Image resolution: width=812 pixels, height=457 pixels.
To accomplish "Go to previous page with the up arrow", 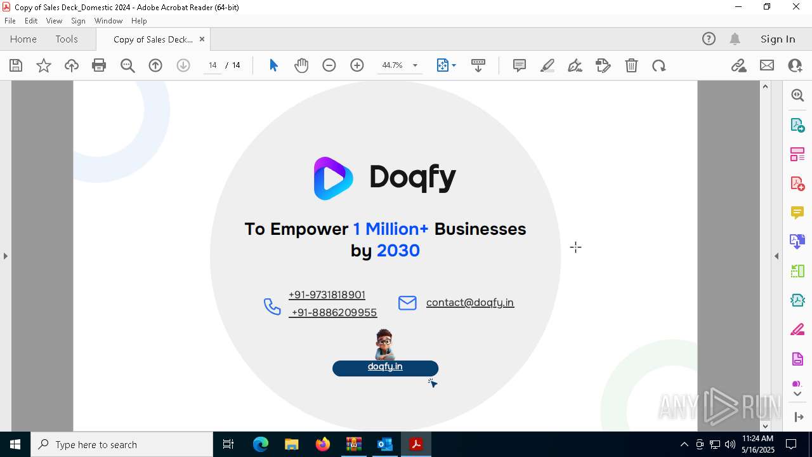I will [x=155, y=65].
